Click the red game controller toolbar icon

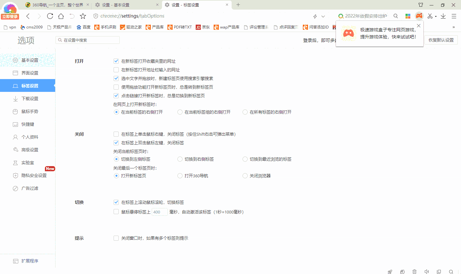419,16
